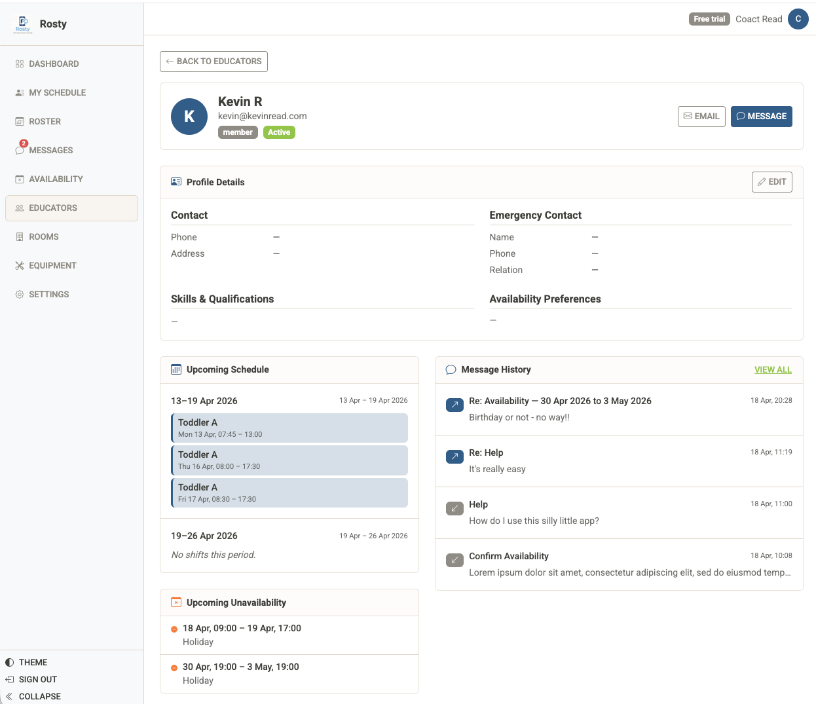Click the Rosty logo in the sidebar
The height and width of the screenshot is (704, 816).
click(22, 24)
